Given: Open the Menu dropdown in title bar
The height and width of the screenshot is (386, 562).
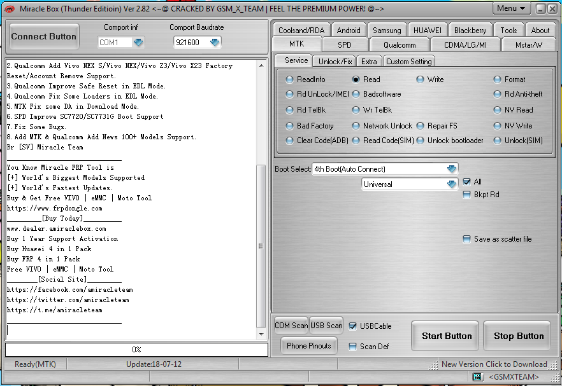Looking at the screenshot, I should tap(512, 8).
